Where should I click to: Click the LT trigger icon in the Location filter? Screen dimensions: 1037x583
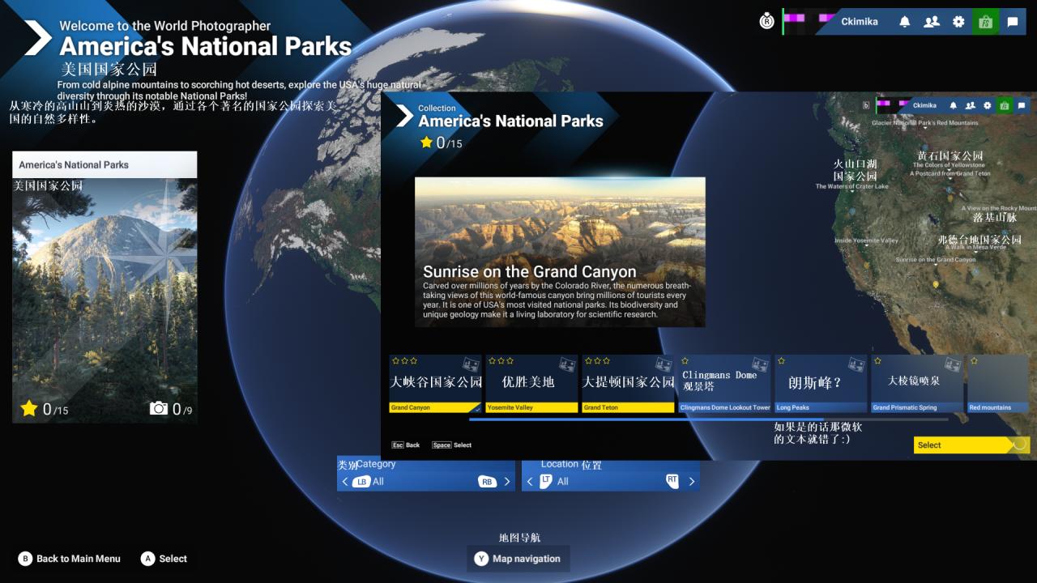click(546, 481)
